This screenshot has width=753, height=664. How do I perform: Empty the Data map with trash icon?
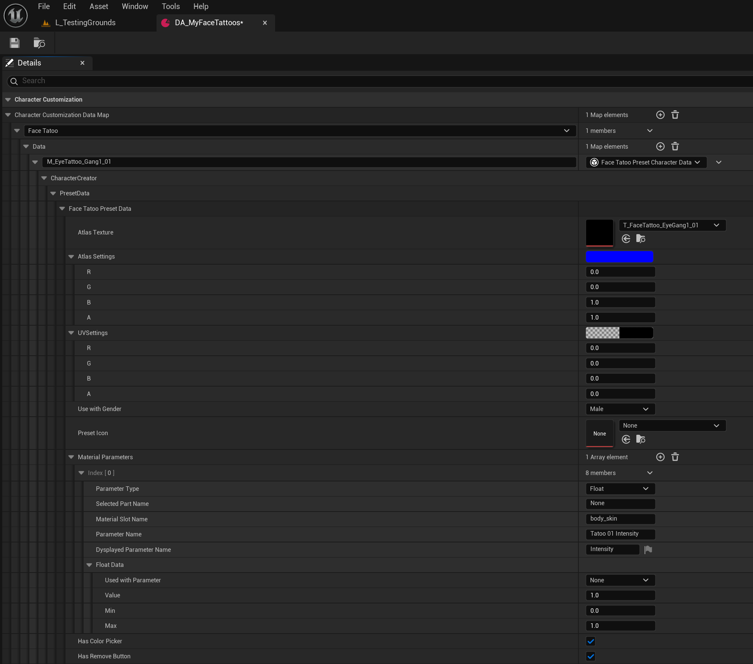click(x=675, y=146)
